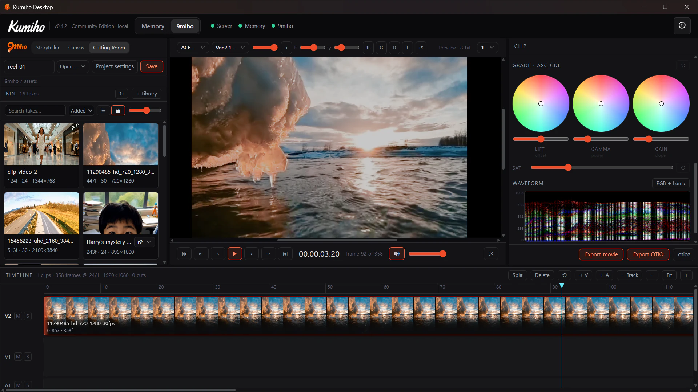
Task: Select the Cutting Room tab
Action: [109, 48]
